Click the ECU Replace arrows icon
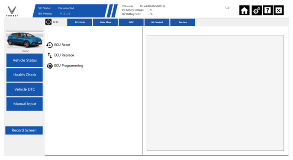Screen dimensions: 293x160 click(x=49, y=55)
